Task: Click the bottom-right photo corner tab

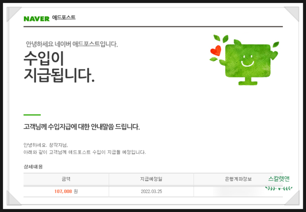Action: pos(292,198)
